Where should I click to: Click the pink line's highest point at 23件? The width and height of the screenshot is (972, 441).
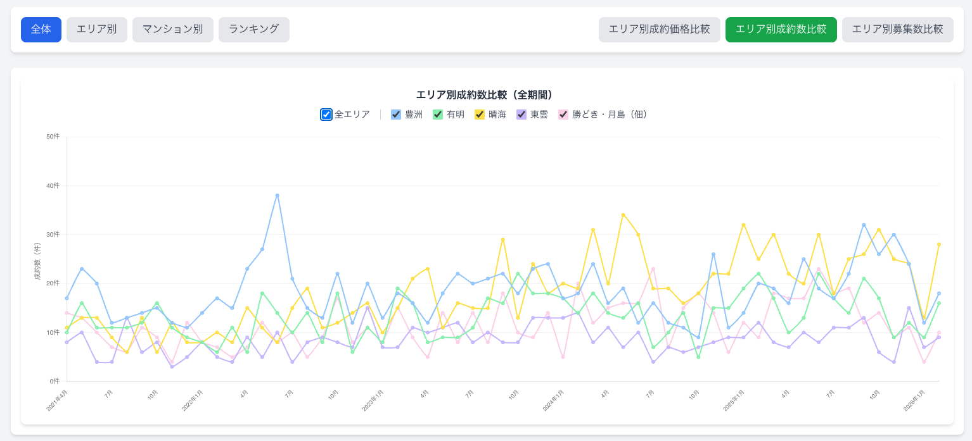(x=653, y=269)
